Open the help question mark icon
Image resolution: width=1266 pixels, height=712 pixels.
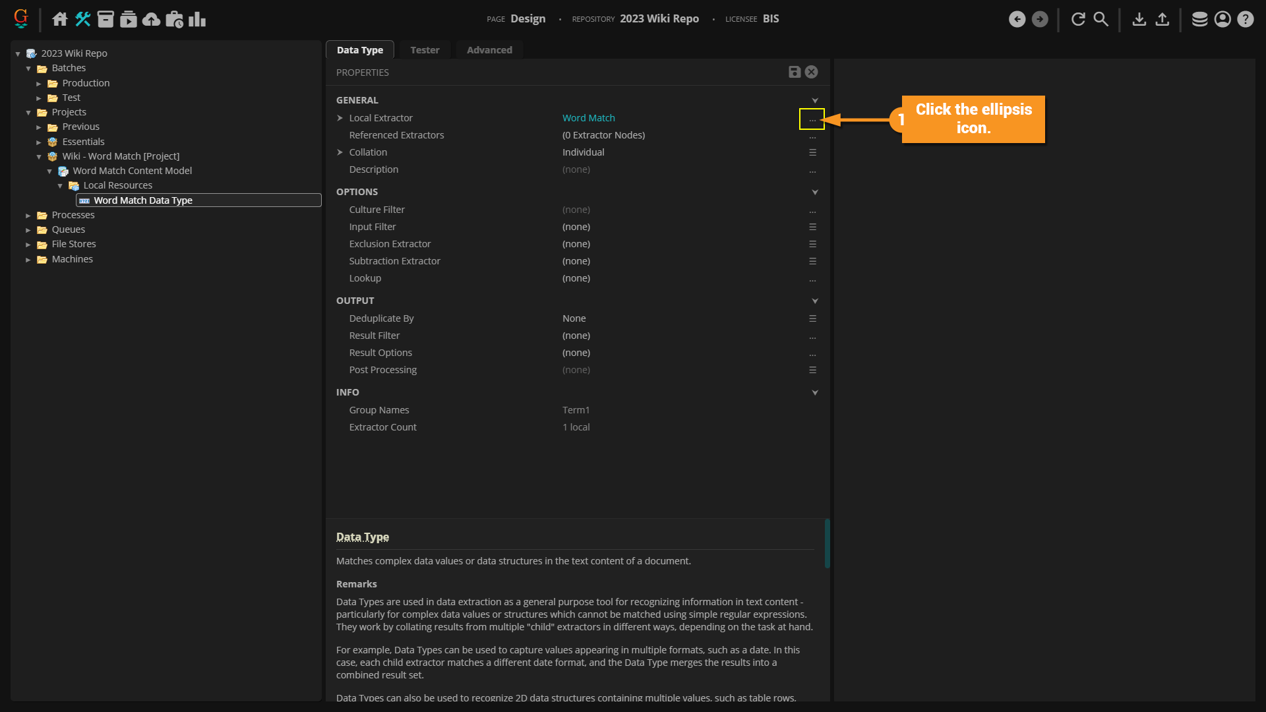tap(1245, 19)
